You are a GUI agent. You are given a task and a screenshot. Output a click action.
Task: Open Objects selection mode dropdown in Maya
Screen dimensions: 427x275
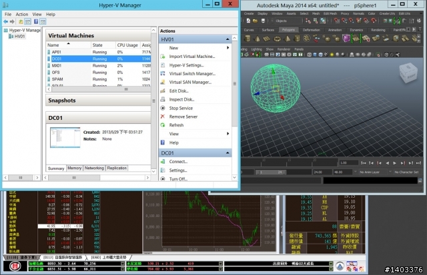point(288,21)
